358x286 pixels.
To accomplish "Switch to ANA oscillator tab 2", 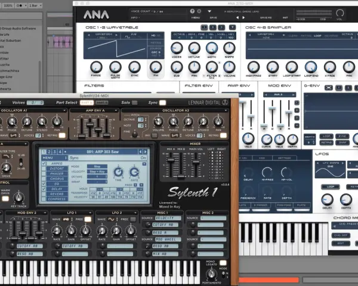I will (x=213, y=27).
